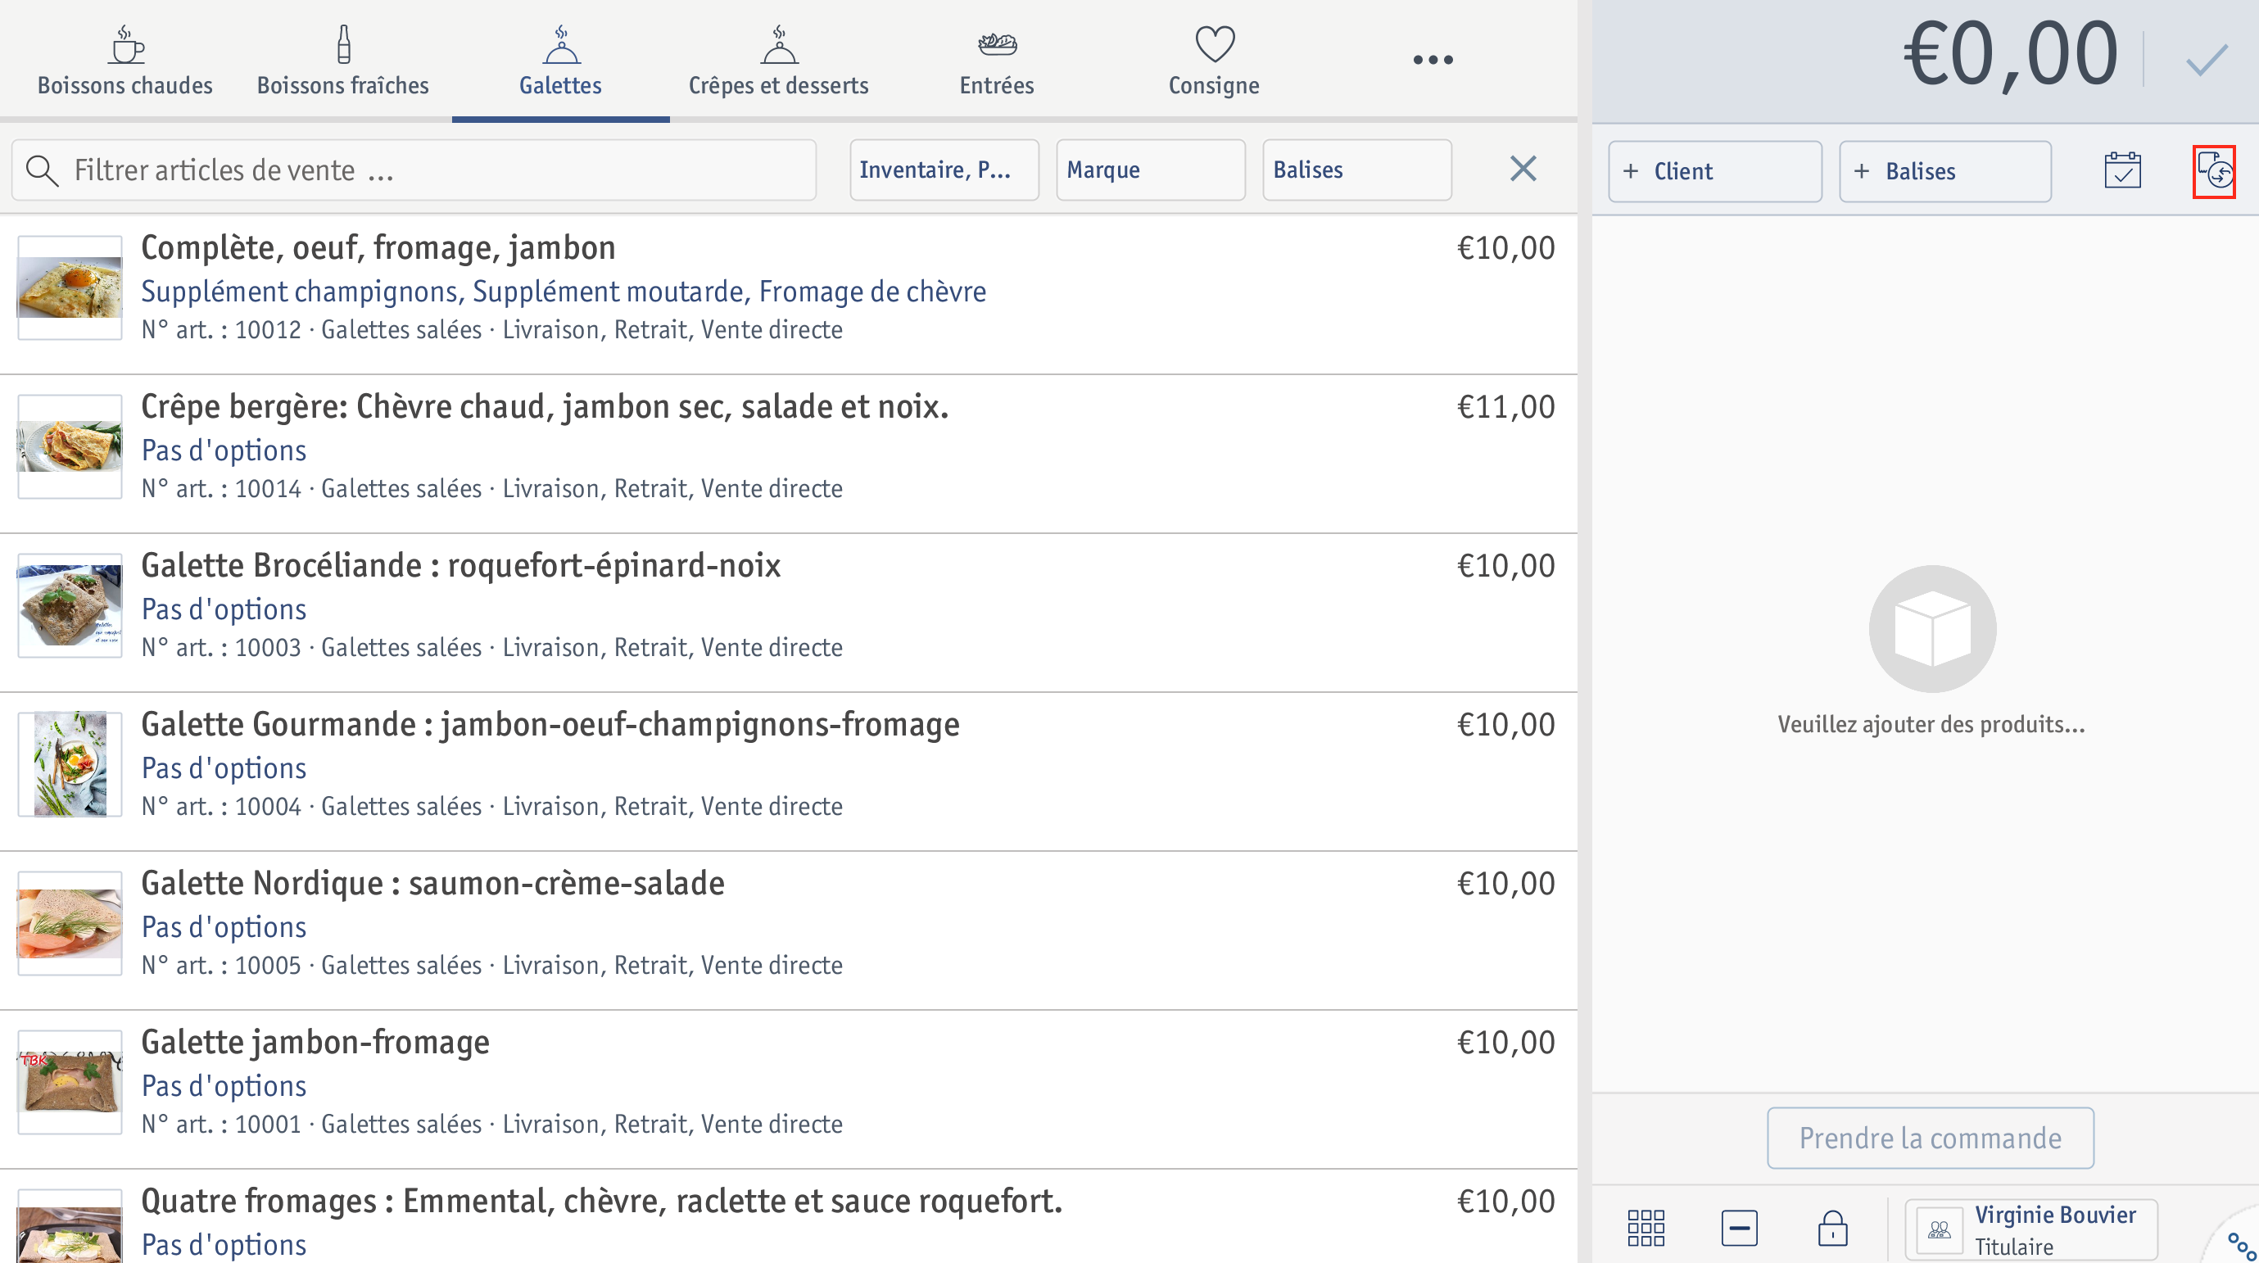This screenshot has width=2259, height=1263.
Task: Click N° art. 10003 details line
Action: click(492, 647)
